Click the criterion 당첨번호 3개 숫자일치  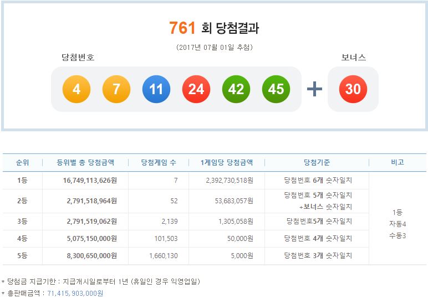click(x=318, y=255)
